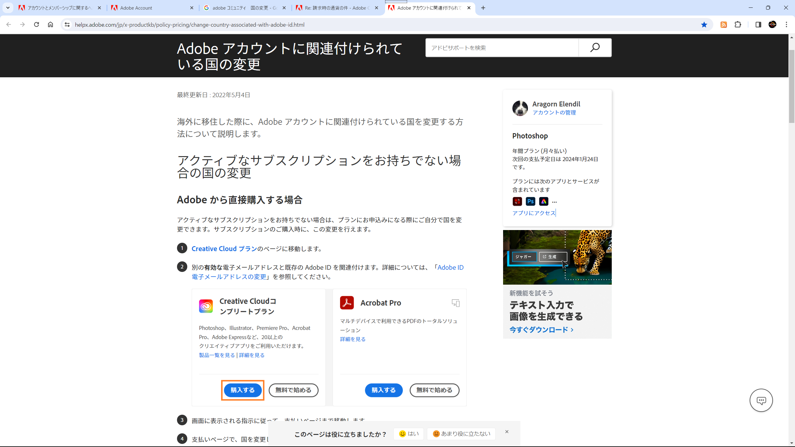Click 購入する for Creative Cloud plan

[243, 390]
